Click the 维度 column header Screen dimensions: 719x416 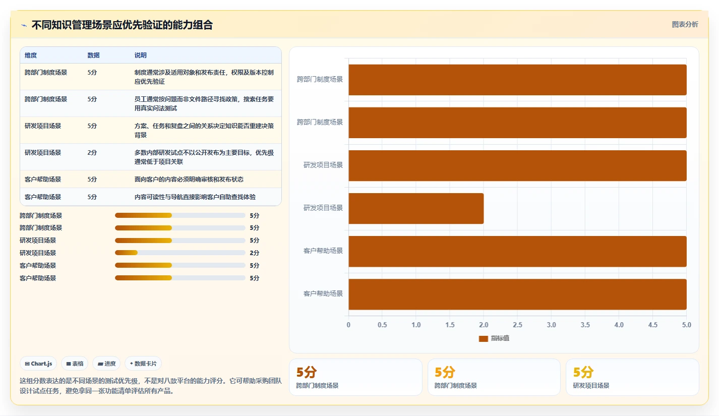31,55
